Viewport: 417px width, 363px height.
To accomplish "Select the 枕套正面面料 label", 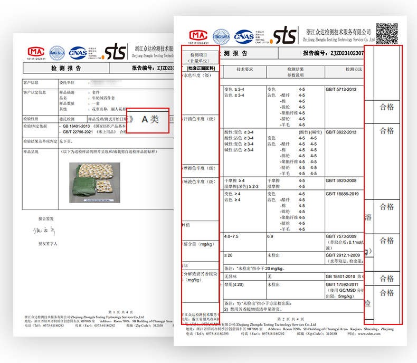I will click(x=201, y=69).
